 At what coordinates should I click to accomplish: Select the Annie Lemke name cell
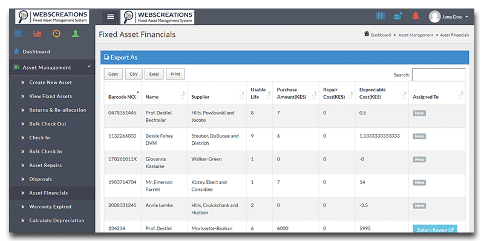[164, 209]
